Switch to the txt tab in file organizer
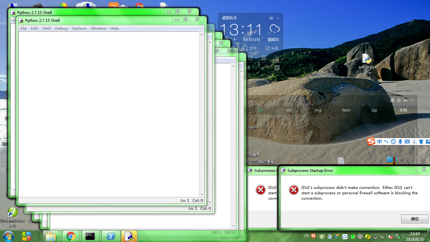This screenshot has height=242, width=430. tap(289, 110)
